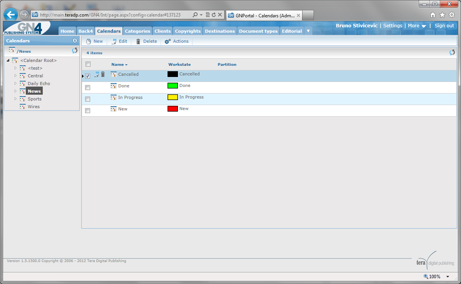This screenshot has height=284, width=461.
Task: Collapse the Calendar Root tree node
Action: (x=8, y=60)
